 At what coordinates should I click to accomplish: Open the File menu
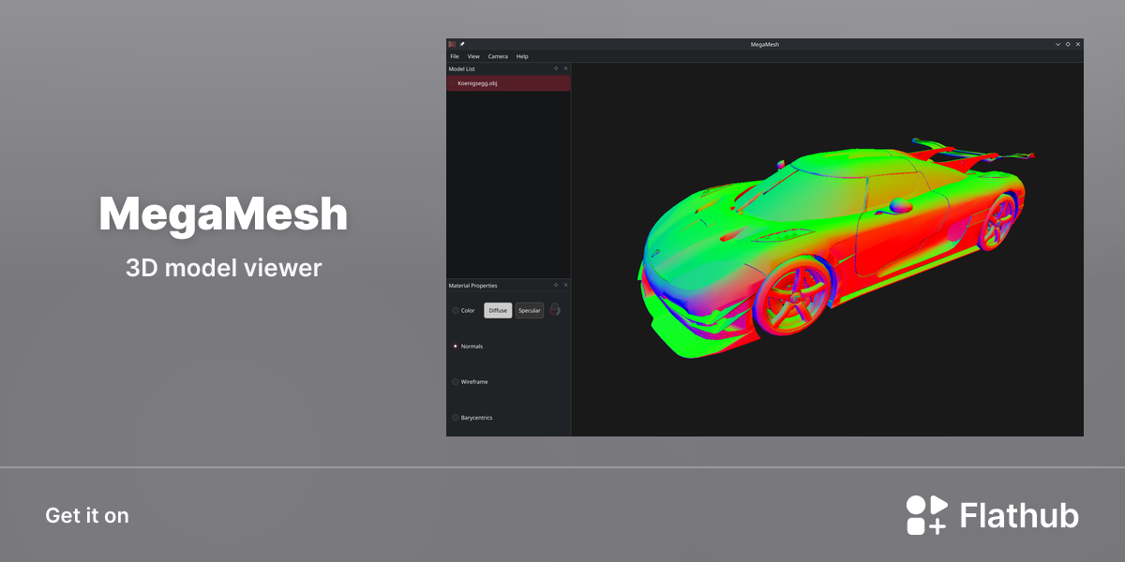(x=455, y=56)
